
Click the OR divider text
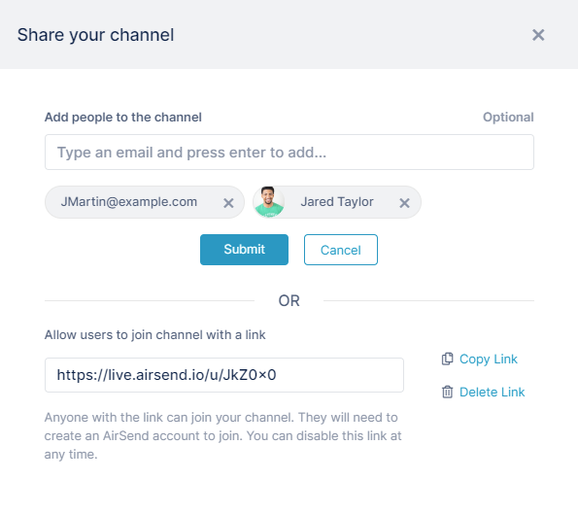289,301
